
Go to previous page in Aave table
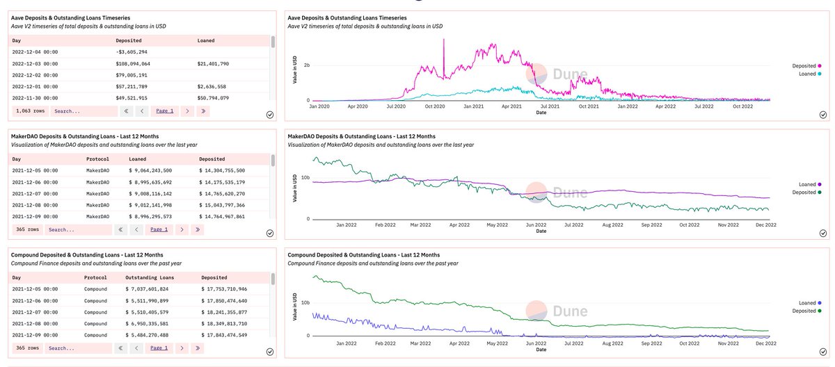(142, 111)
